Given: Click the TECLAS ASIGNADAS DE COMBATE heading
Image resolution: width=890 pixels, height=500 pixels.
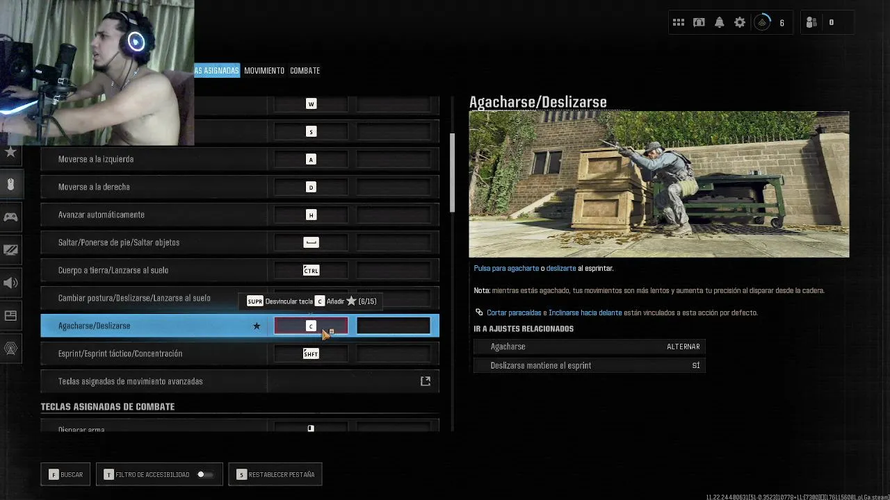Looking at the screenshot, I should coord(108,406).
